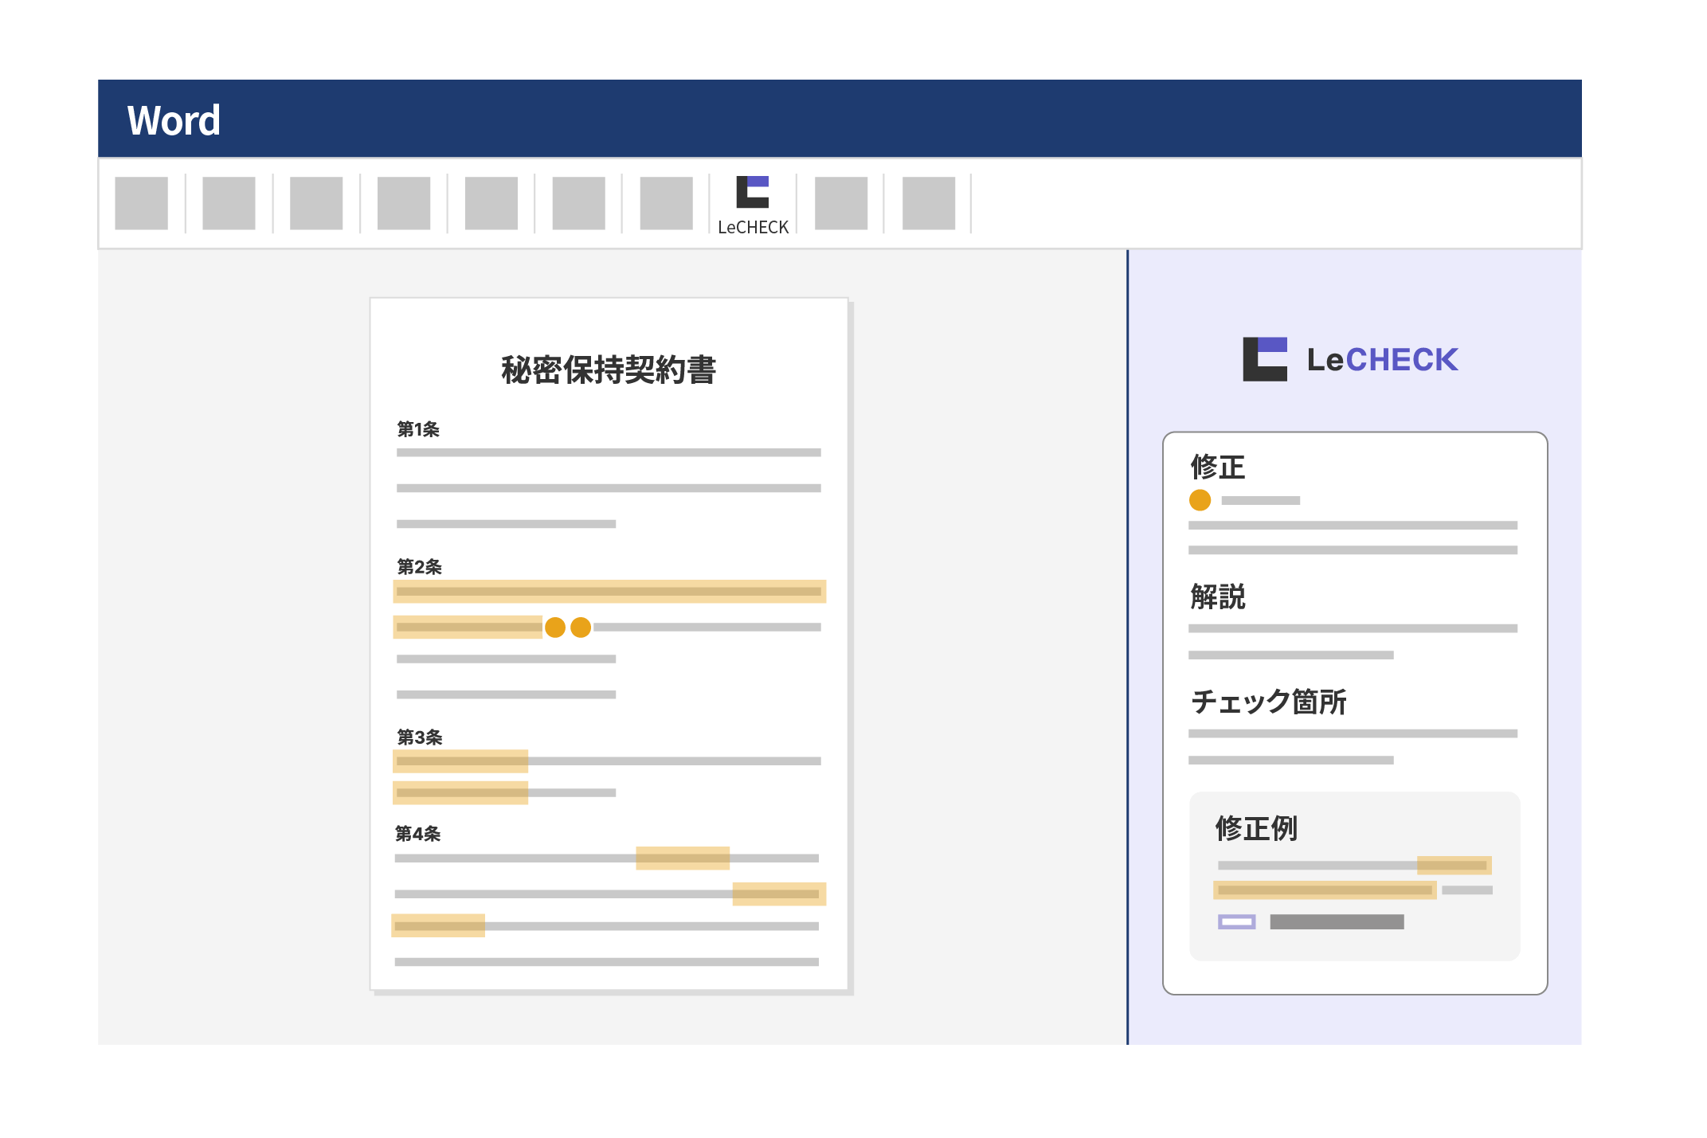Viewport: 1707px width, 1138px height.
Task: Click the 秘密保持契約書 document title
Action: click(609, 370)
